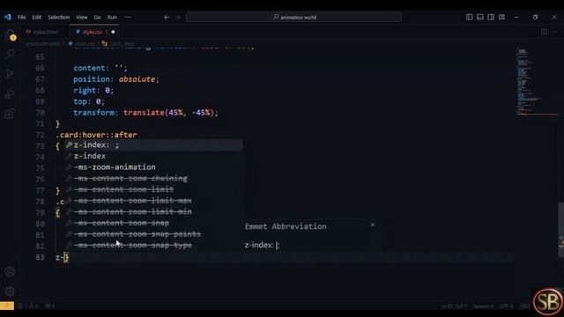
Task: Select the -ms-content-zoom-limit suggestion
Action: [153, 189]
